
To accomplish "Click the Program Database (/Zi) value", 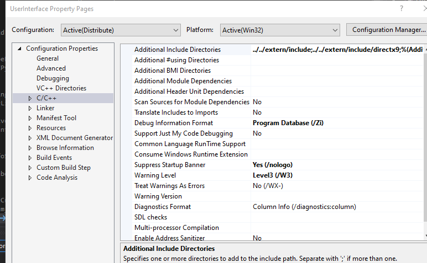I will [288, 123].
